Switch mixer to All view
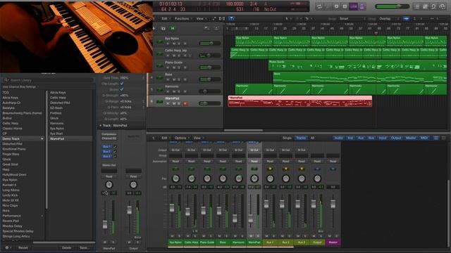This screenshot has width=451, height=253. pyautogui.click(x=312, y=138)
